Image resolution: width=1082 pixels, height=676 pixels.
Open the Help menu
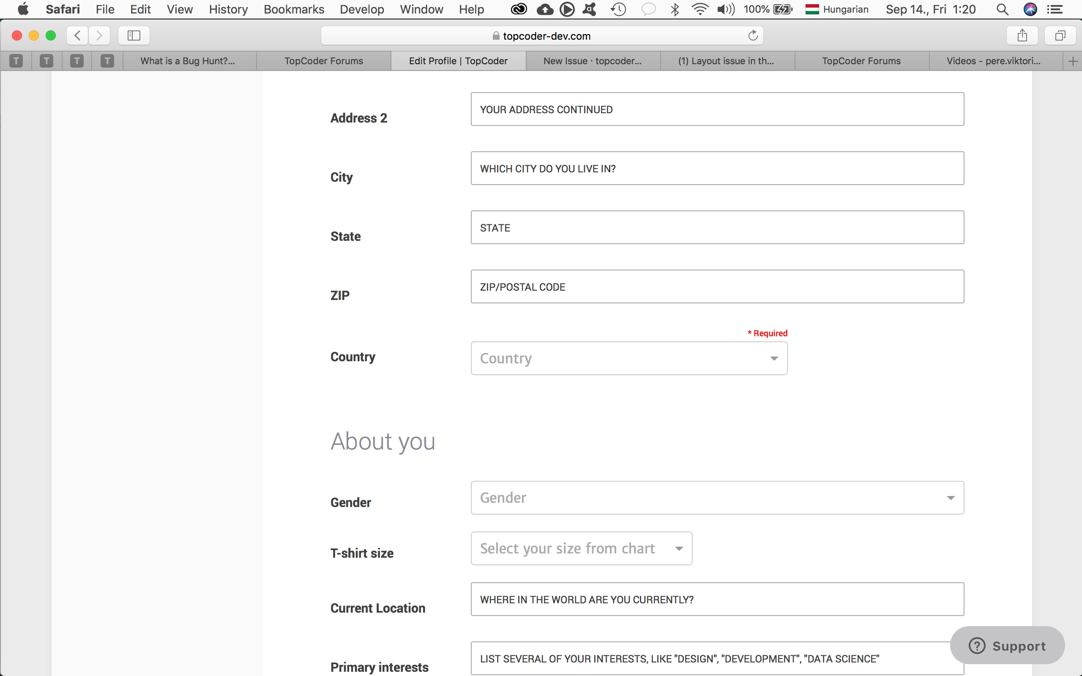[x=471, y=9]
